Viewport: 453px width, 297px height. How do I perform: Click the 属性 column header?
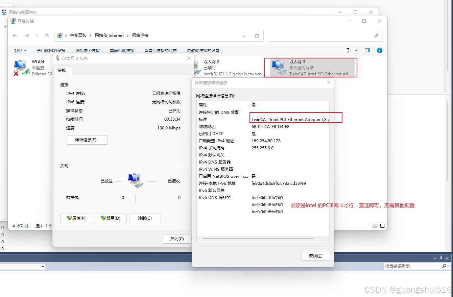pos(223,104)
